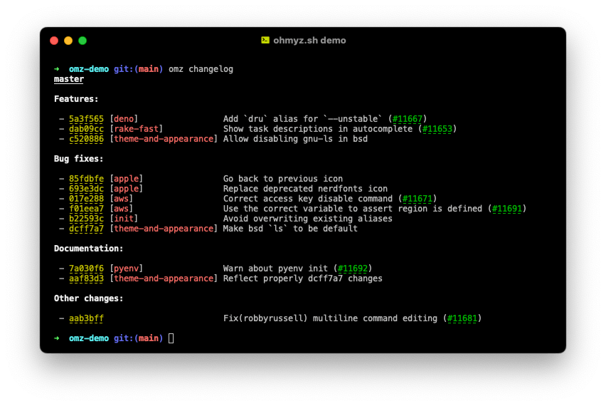Open commit hash 693e3dc link
The width and height of the screenshot is (606, 406).
tap(86, 189)
